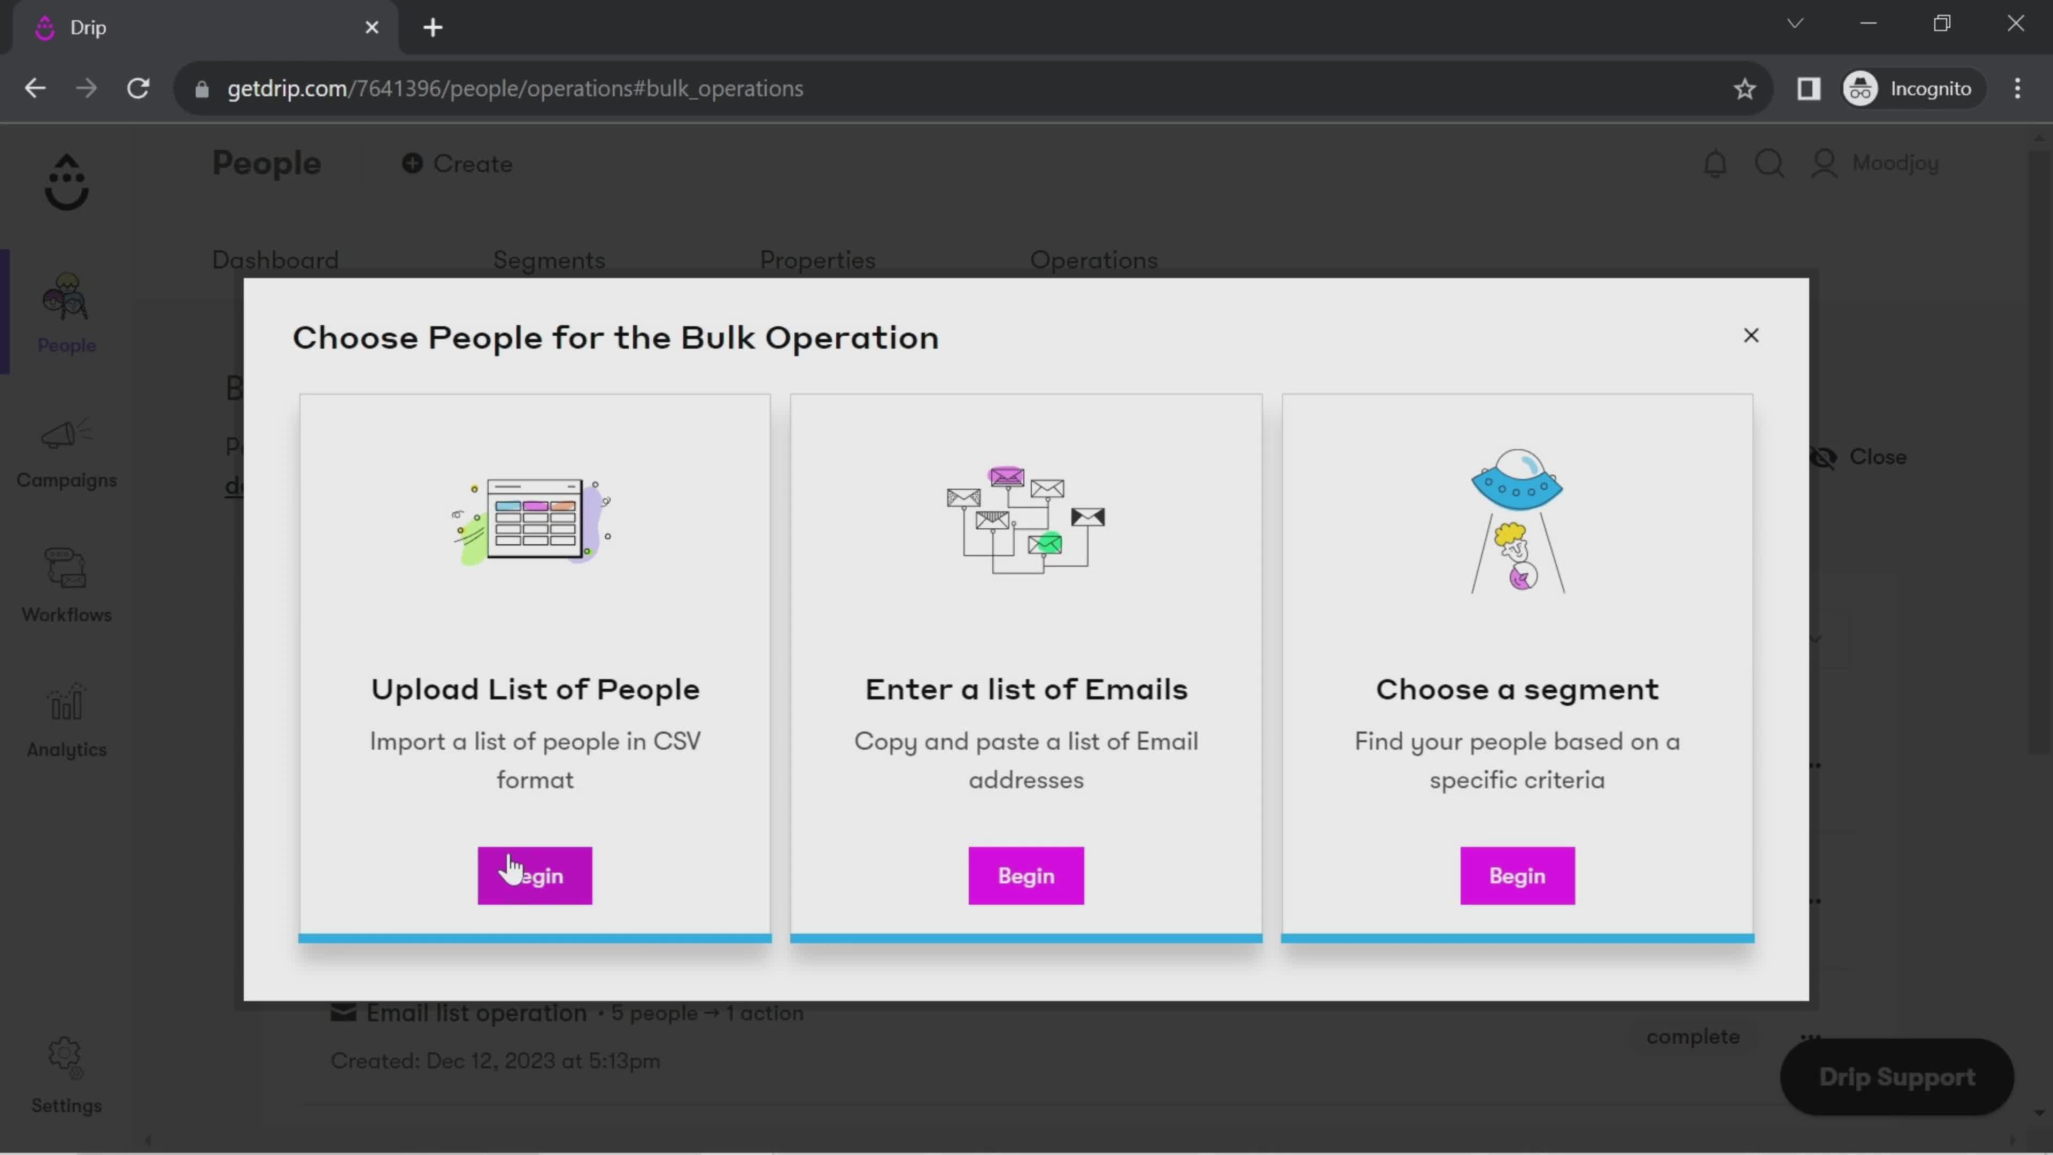The width and height of the screenshot is (2053, 1155).
Task: Switch to Dashboard tab
Action: click(276, 259)
